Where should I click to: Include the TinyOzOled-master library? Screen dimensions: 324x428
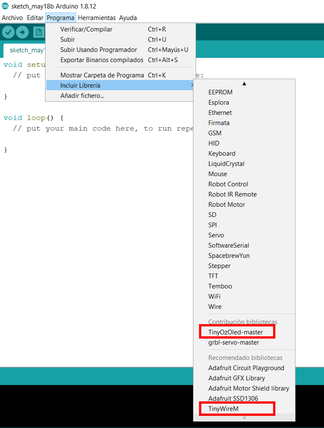pos(244,332)
